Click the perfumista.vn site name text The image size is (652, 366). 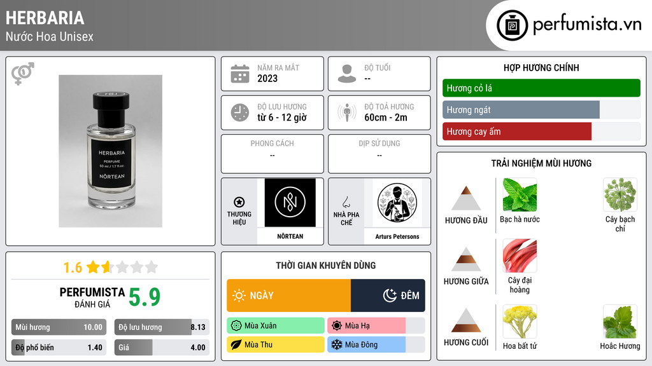[587, 25]
